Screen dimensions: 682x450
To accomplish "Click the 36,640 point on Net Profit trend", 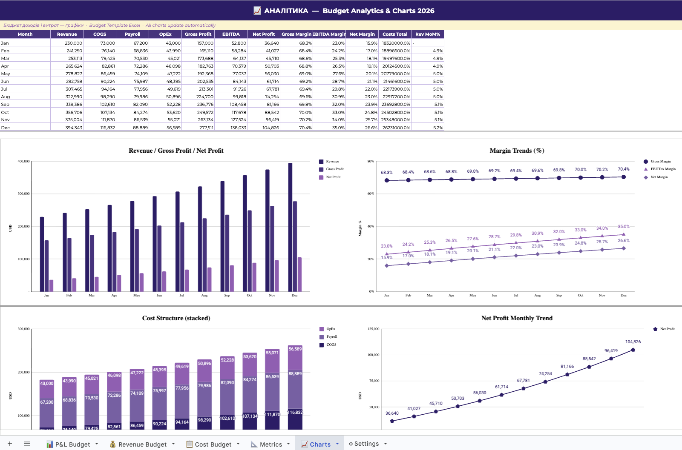I will (392, 421).
